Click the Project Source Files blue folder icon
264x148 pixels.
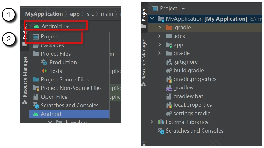tap(36, 79)
